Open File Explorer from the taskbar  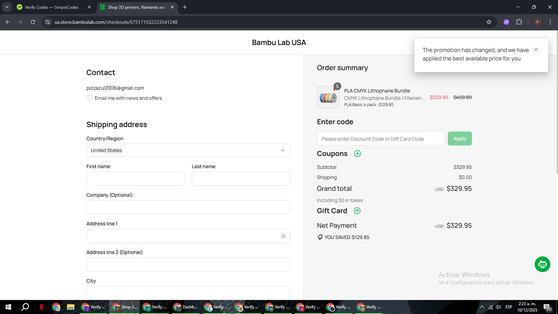[70, 307]
